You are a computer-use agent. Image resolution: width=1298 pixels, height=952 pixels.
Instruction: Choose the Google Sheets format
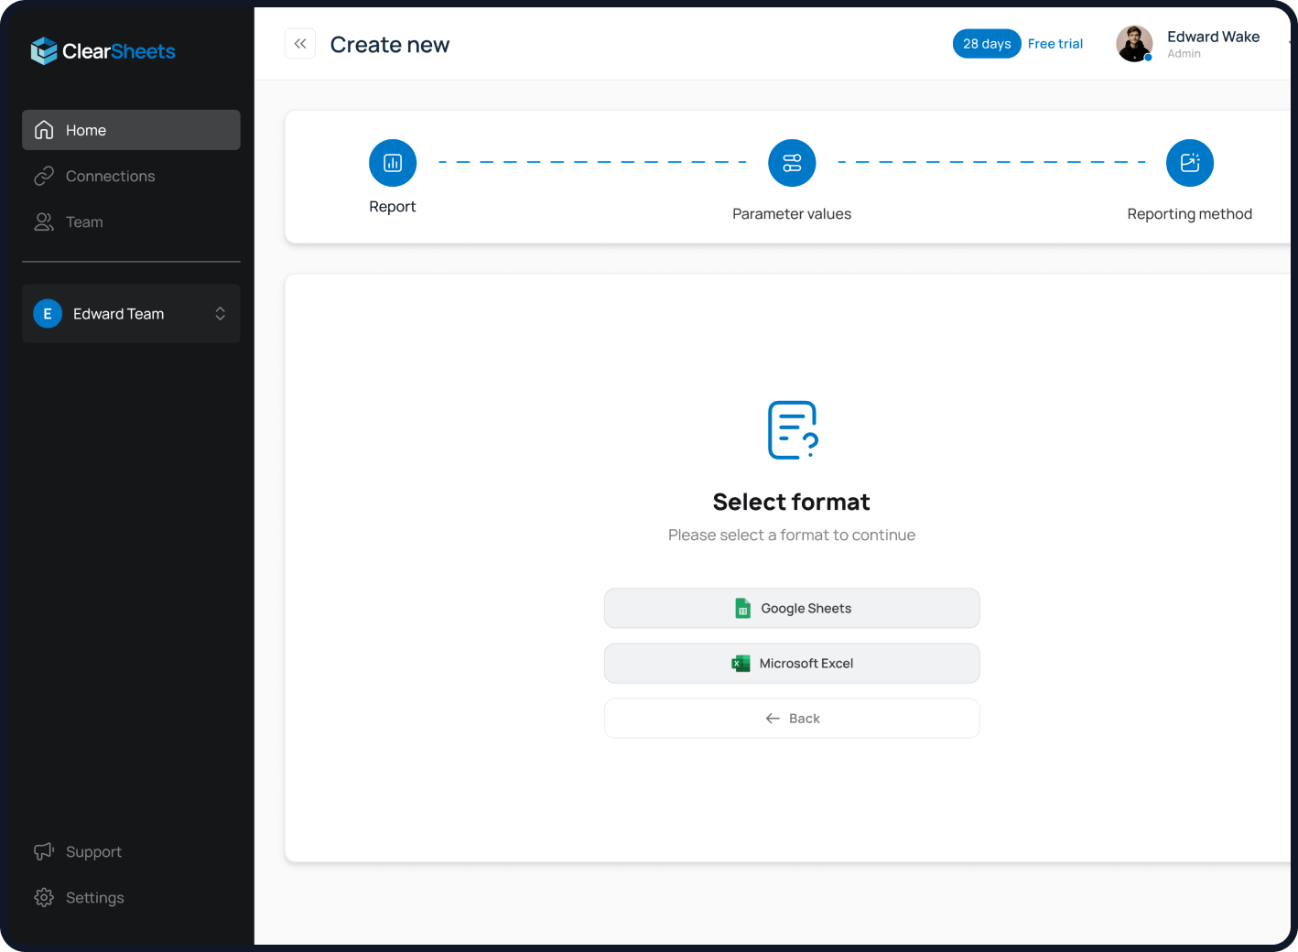click(792, 609)
